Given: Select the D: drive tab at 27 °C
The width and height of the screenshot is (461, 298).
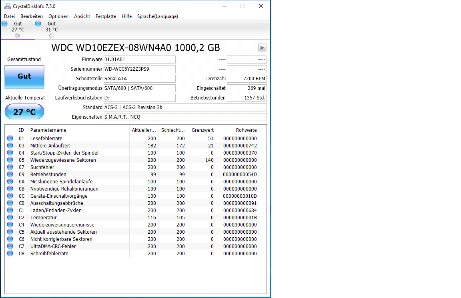Looking at the screenshot, I should tap(18, 30).
